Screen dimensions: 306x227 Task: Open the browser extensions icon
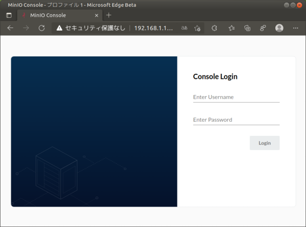click(x=215, y=28)
